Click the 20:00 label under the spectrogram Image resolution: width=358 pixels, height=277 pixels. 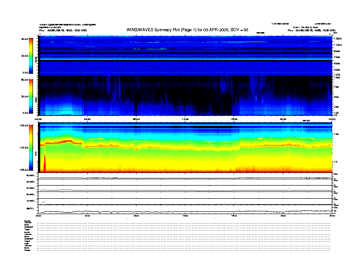coord(283,119)
